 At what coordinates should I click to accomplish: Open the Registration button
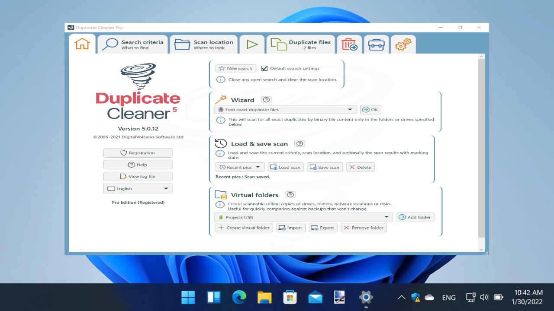[x=138, y=153]
